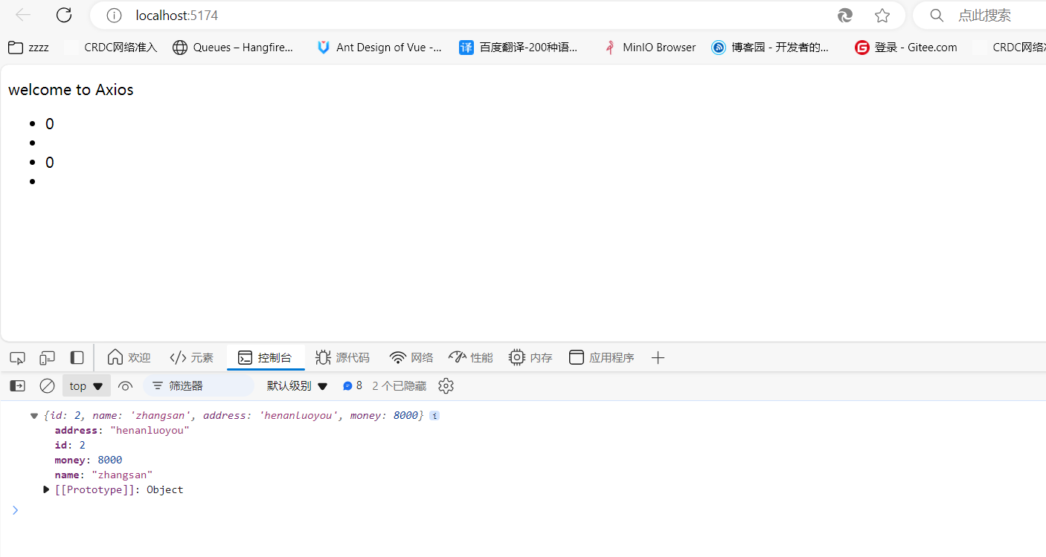Click the welcome to Axios heading text
This screenshot has height=557, width=1046.
coord(71,90)
